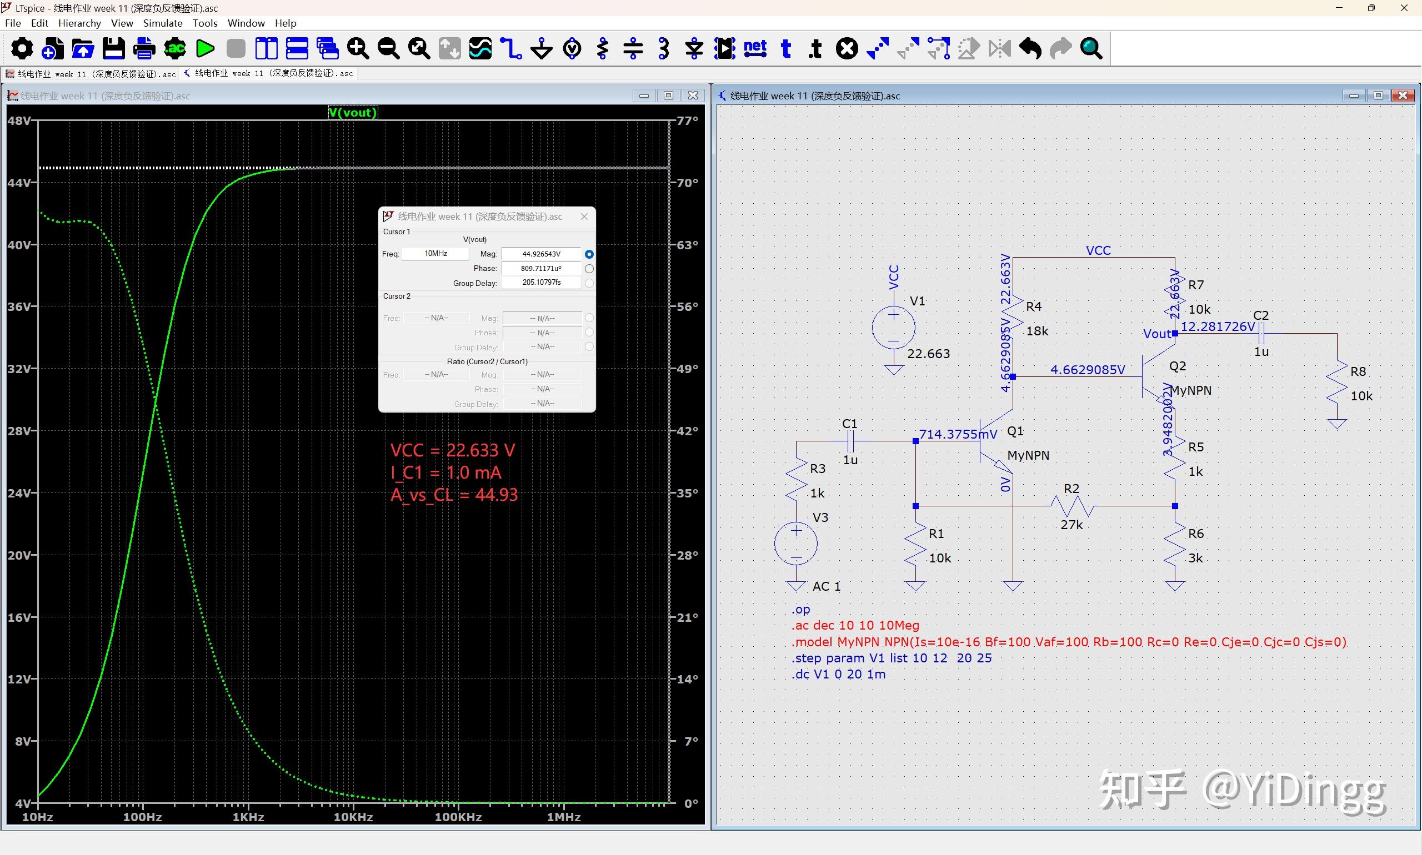Click the Zoom In magnifier icon
Image resolution: width=1422 pixels, height=855 pixels.
tap(357, 49)
